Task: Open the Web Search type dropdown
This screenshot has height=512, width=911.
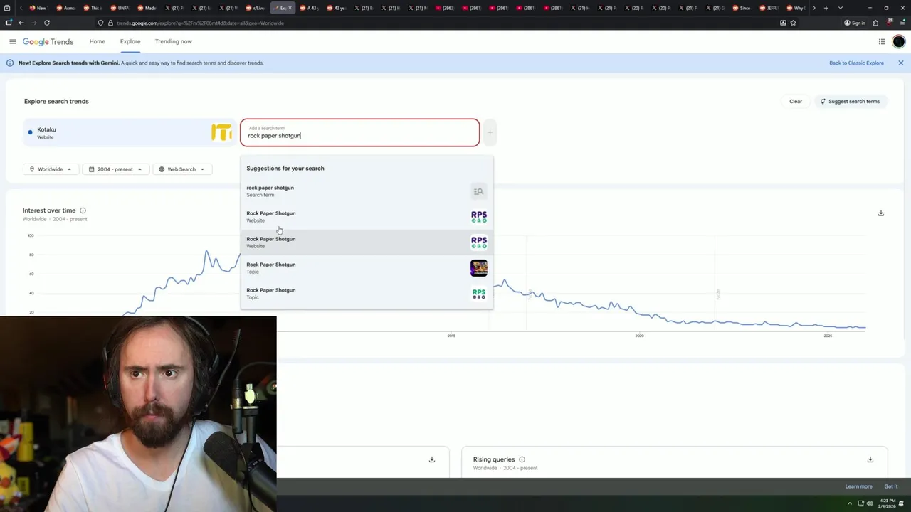Action: 181,169
